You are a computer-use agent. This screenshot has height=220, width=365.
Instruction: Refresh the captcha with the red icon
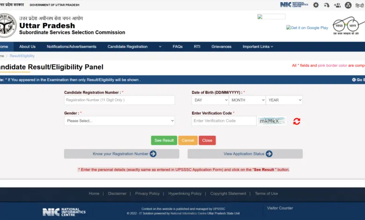297,121
